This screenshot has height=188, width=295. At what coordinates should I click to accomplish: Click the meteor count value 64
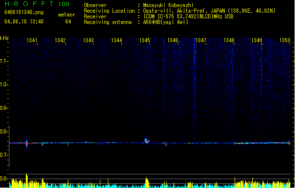coord(68,22)
